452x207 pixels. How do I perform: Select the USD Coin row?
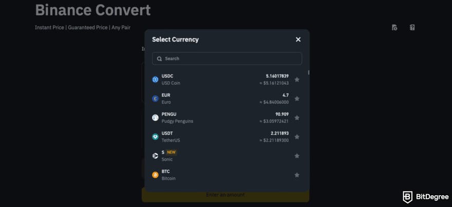pyautogui.click(x=221, y=80)
